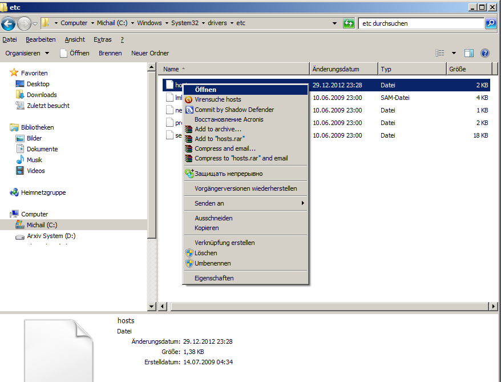
Task: Choose Löschen from context menu
Action: [245, 253]
